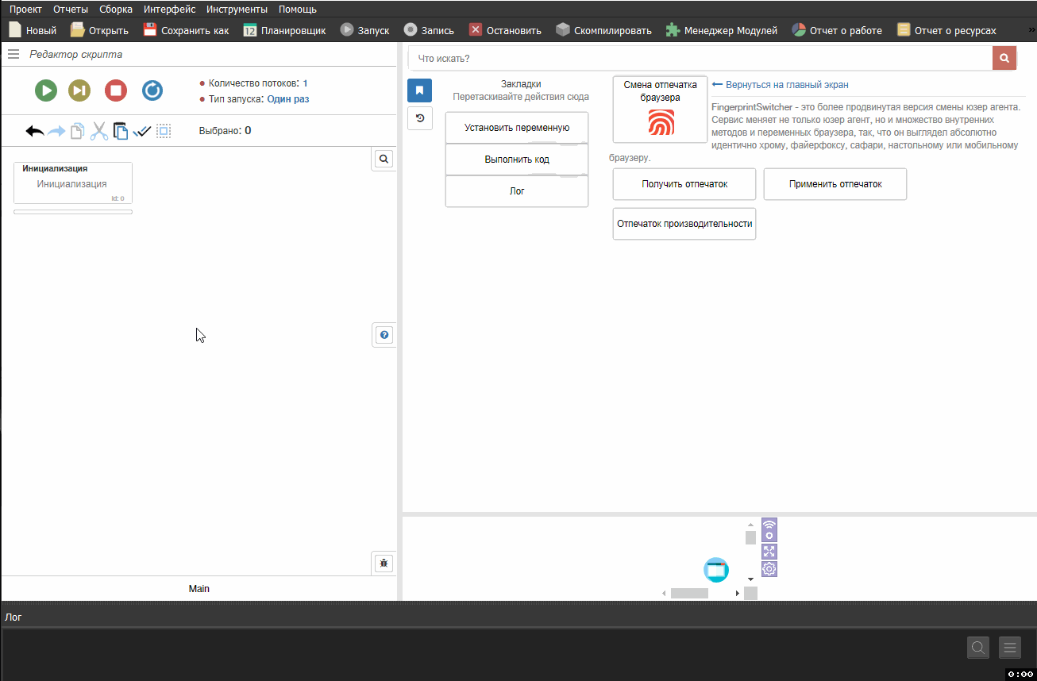Click the scissors cut icon

[98, 131]
